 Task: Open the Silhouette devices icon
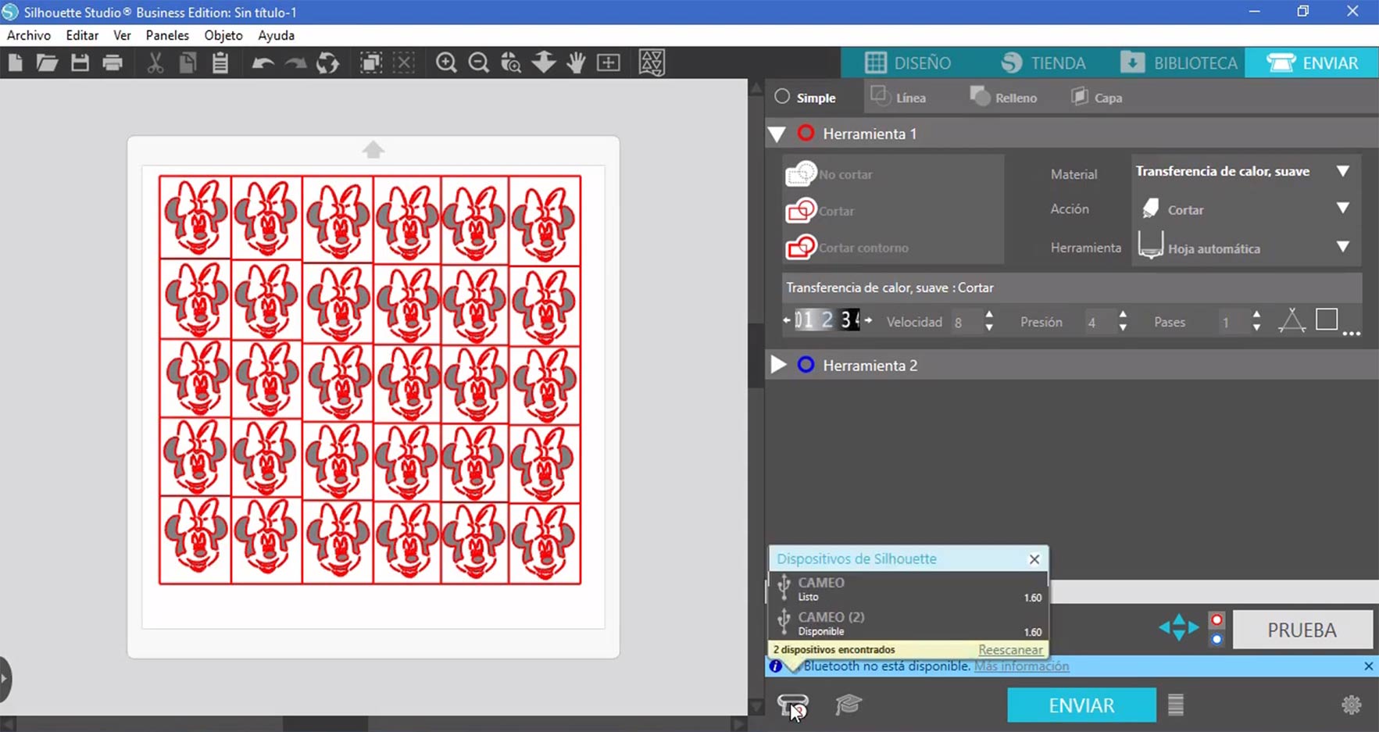792,705
